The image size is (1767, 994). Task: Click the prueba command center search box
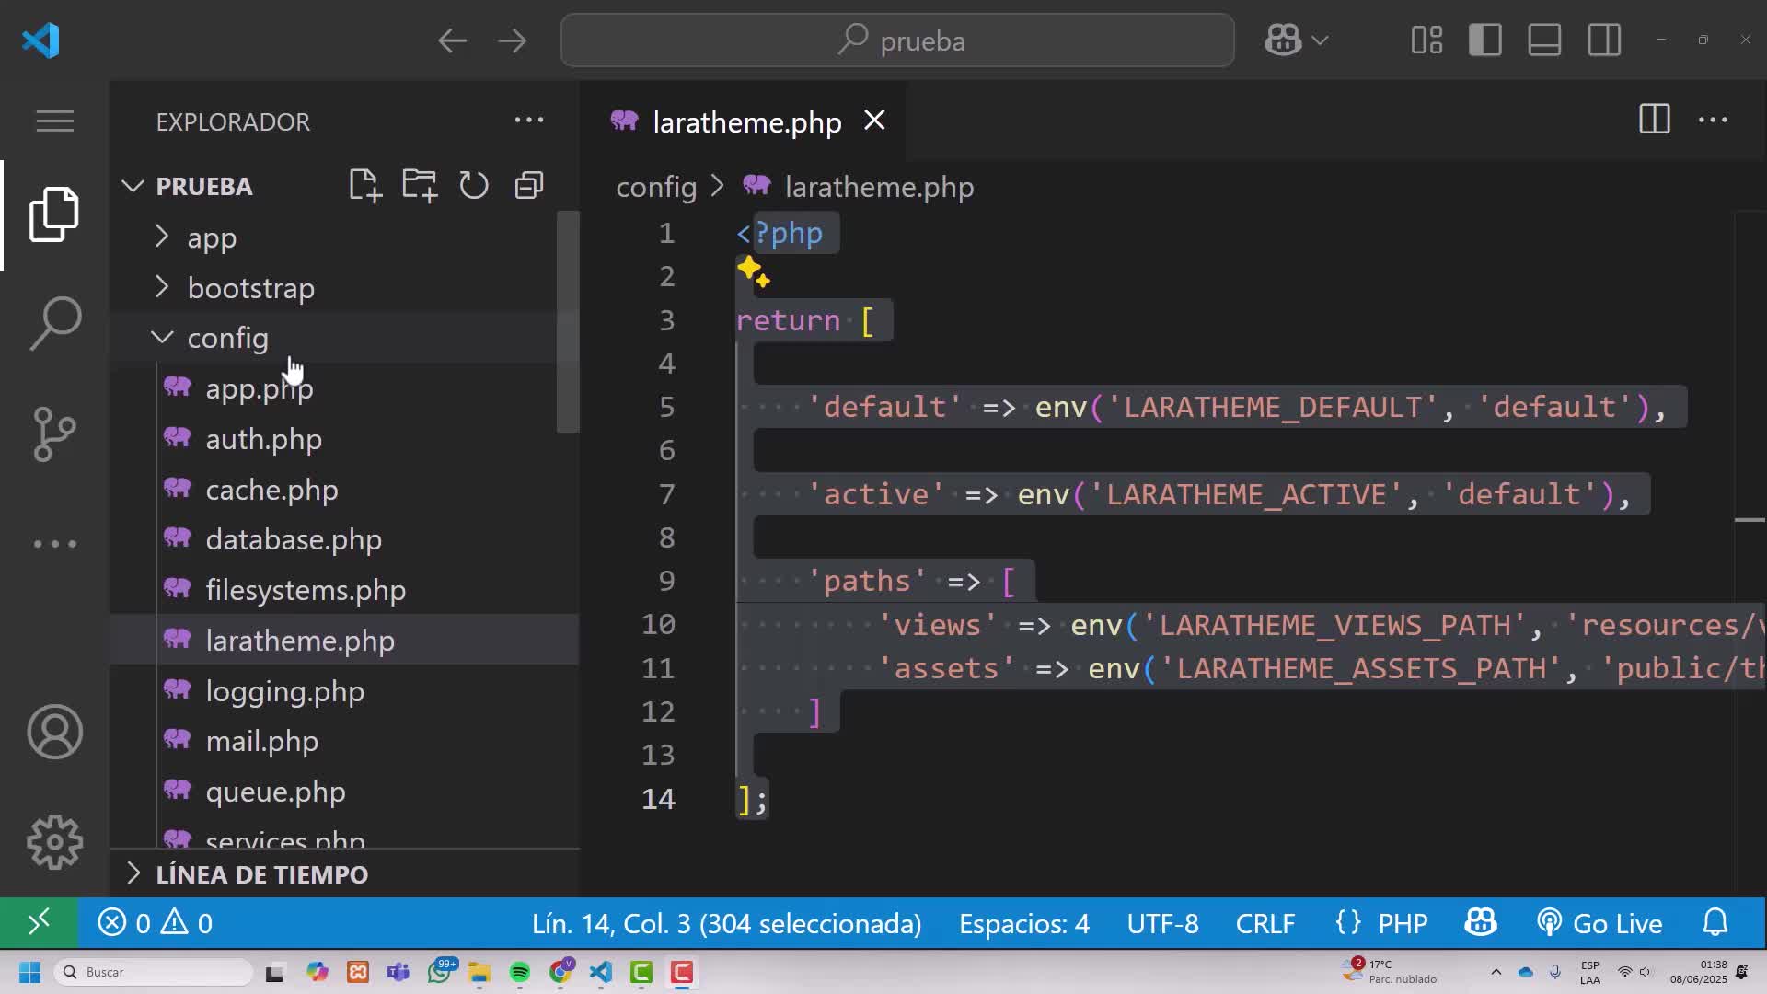pos(897,40)
